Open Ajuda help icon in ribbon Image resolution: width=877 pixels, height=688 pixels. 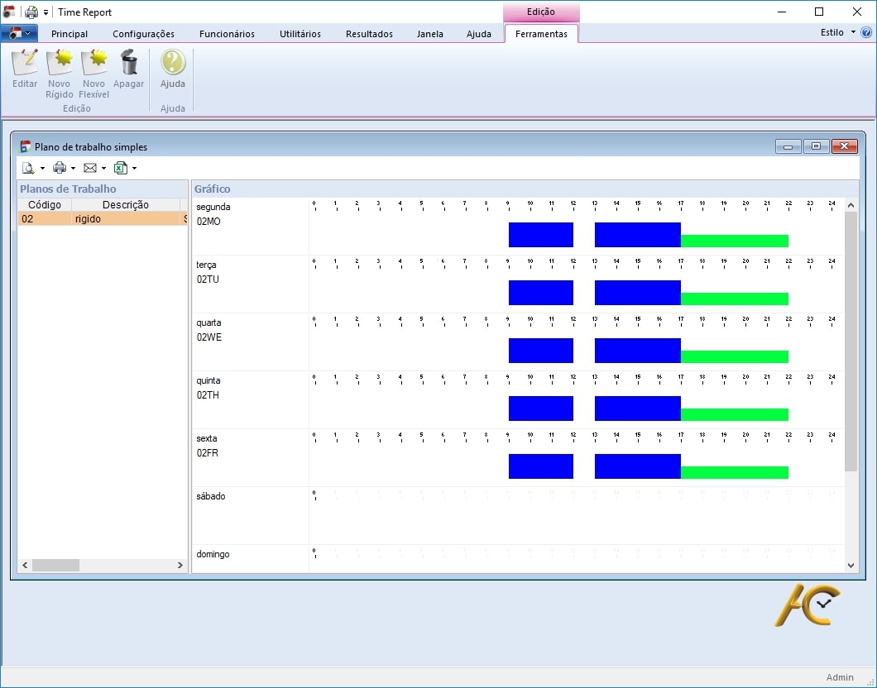[x=173, y=64]
